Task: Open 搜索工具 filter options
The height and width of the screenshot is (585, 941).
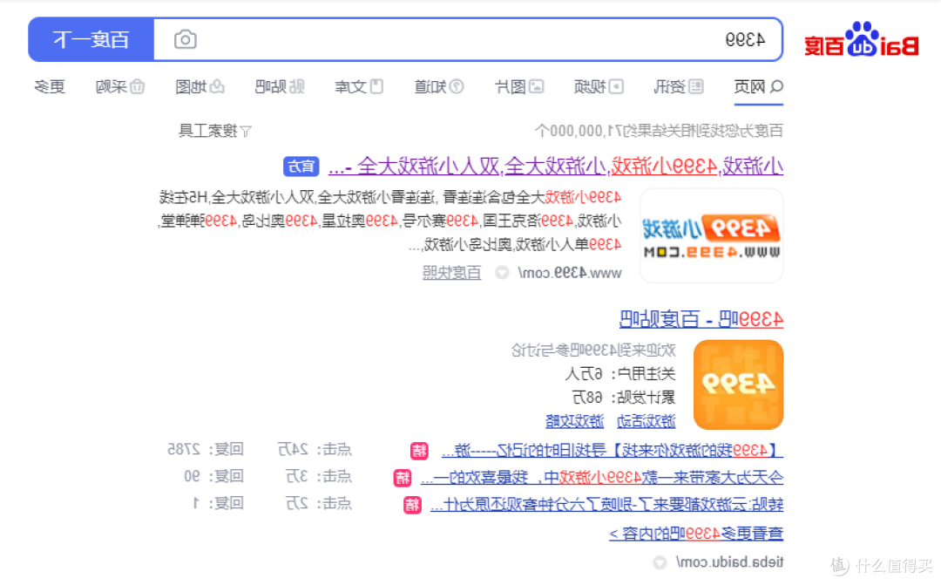Action: coord(215,130)
